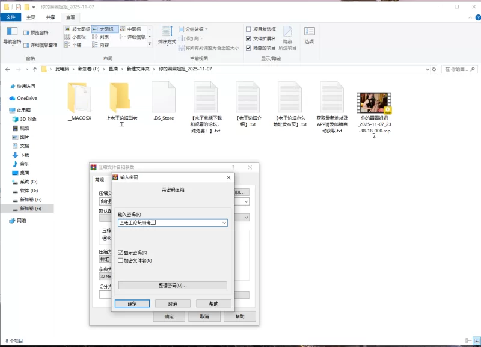Cancel the password dialog

point(173,304)
